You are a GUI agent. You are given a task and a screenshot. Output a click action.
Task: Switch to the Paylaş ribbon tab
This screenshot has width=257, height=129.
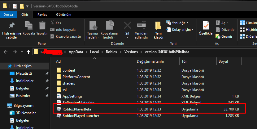point(42,15)
